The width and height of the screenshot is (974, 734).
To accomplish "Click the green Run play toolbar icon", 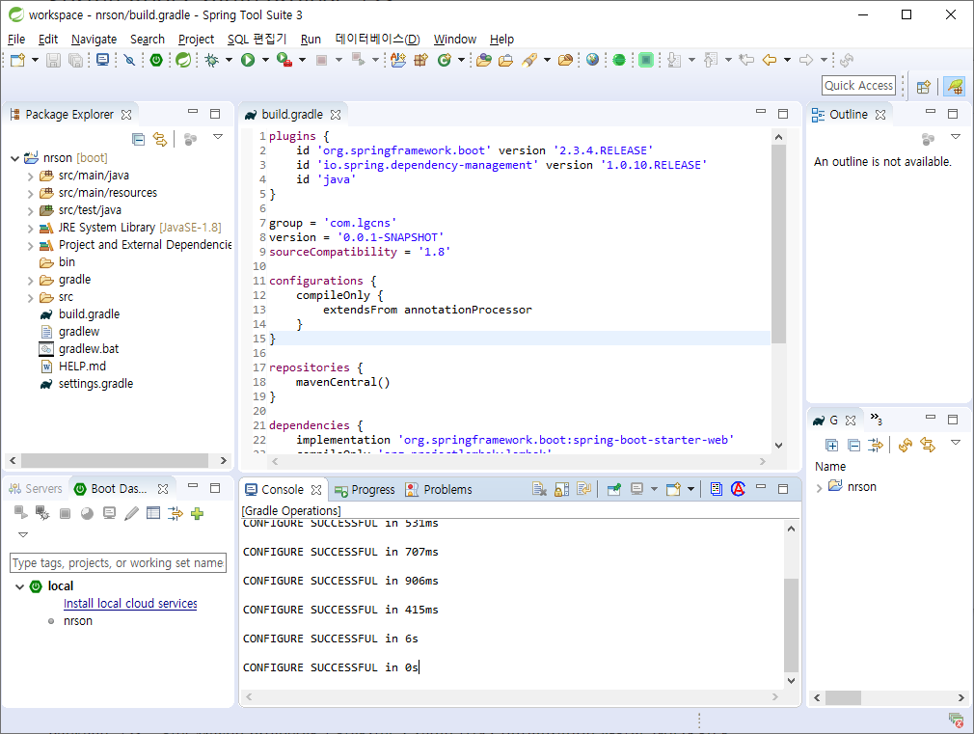I will tap(248, 60).
